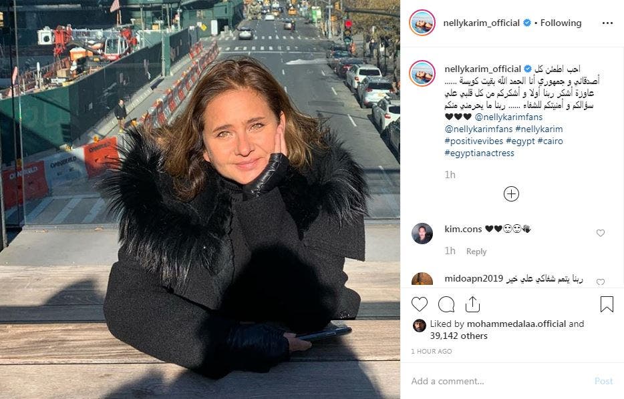
Task: Open the comment speech bubble icon
Action: coord(446,304)
